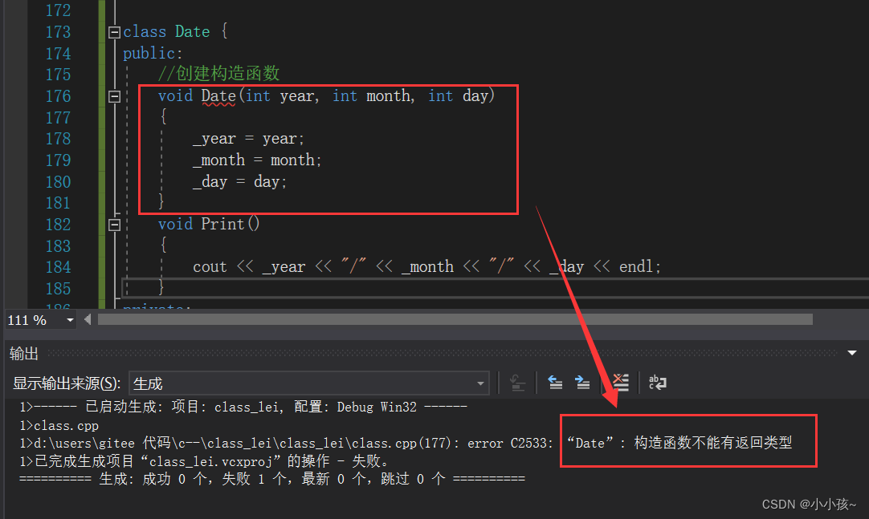
Task: Click the 'void Print()' declaration
Action: click(209, 224)
